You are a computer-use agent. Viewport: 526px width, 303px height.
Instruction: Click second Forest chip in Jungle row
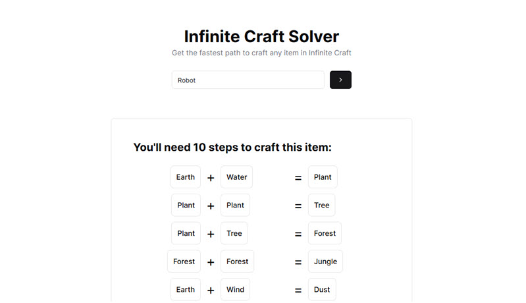(237, 262)
